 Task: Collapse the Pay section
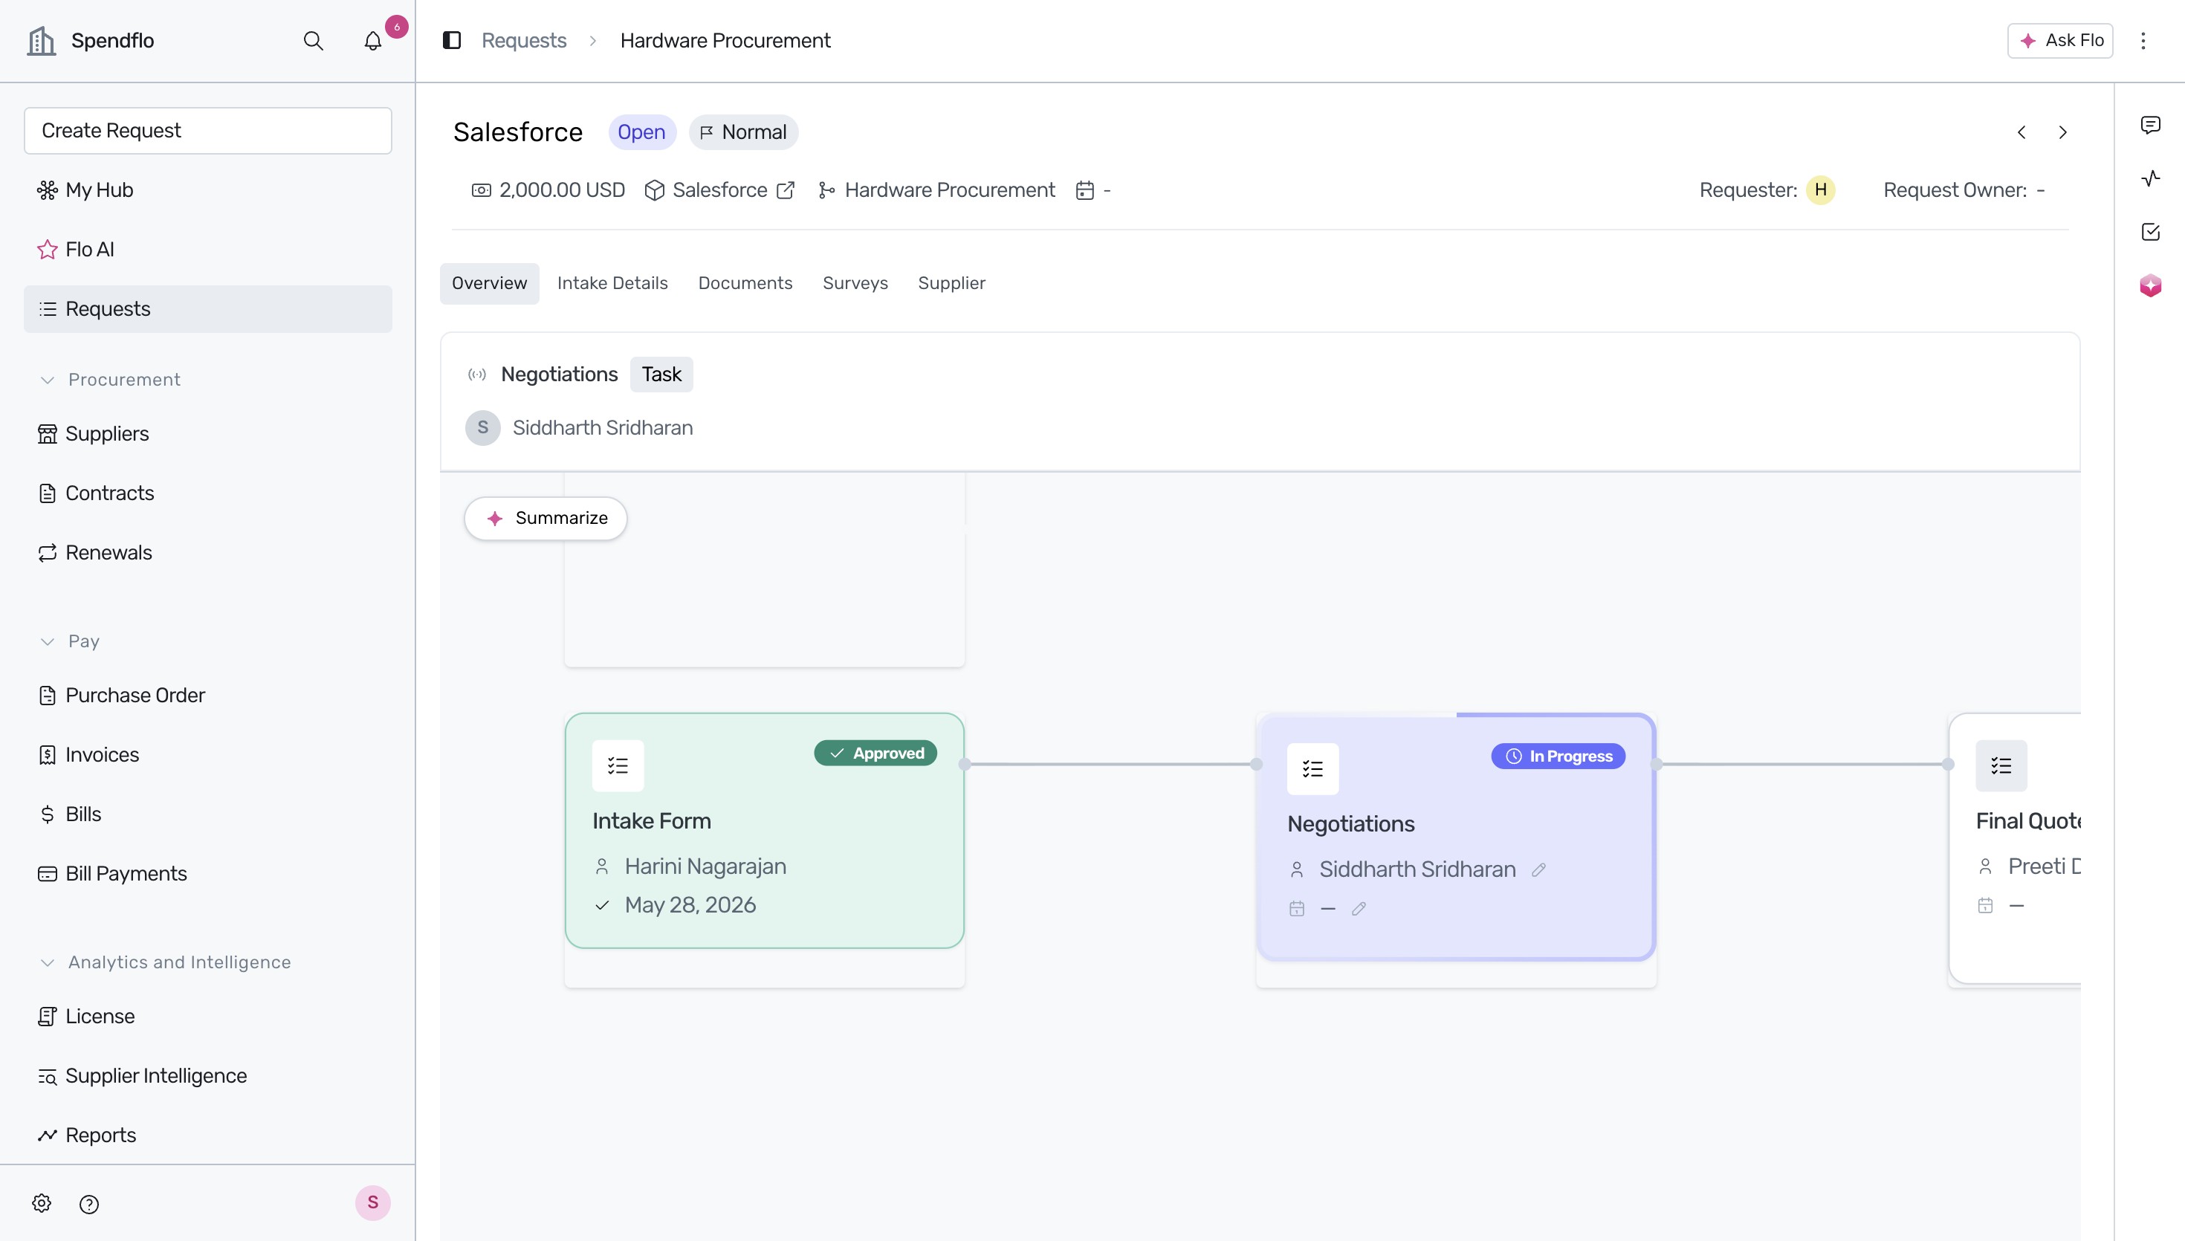pos(48,642)
